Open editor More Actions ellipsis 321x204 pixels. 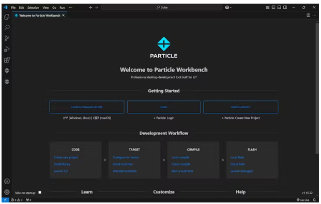(314, 16)
